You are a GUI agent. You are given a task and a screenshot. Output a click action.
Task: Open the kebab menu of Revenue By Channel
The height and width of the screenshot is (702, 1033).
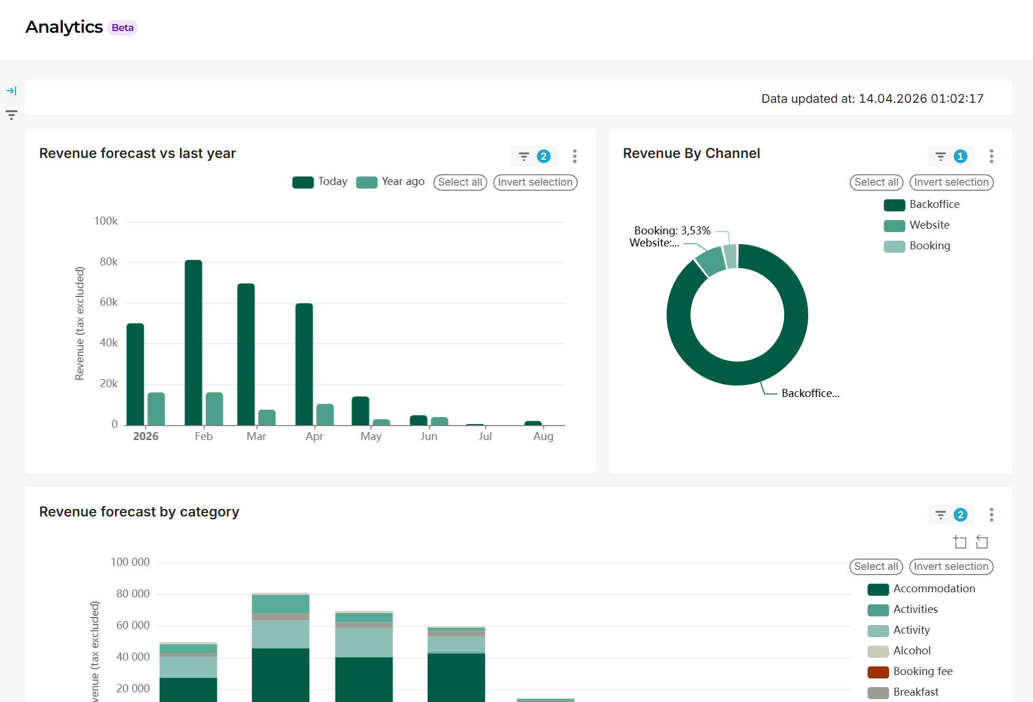pos(992,156)
